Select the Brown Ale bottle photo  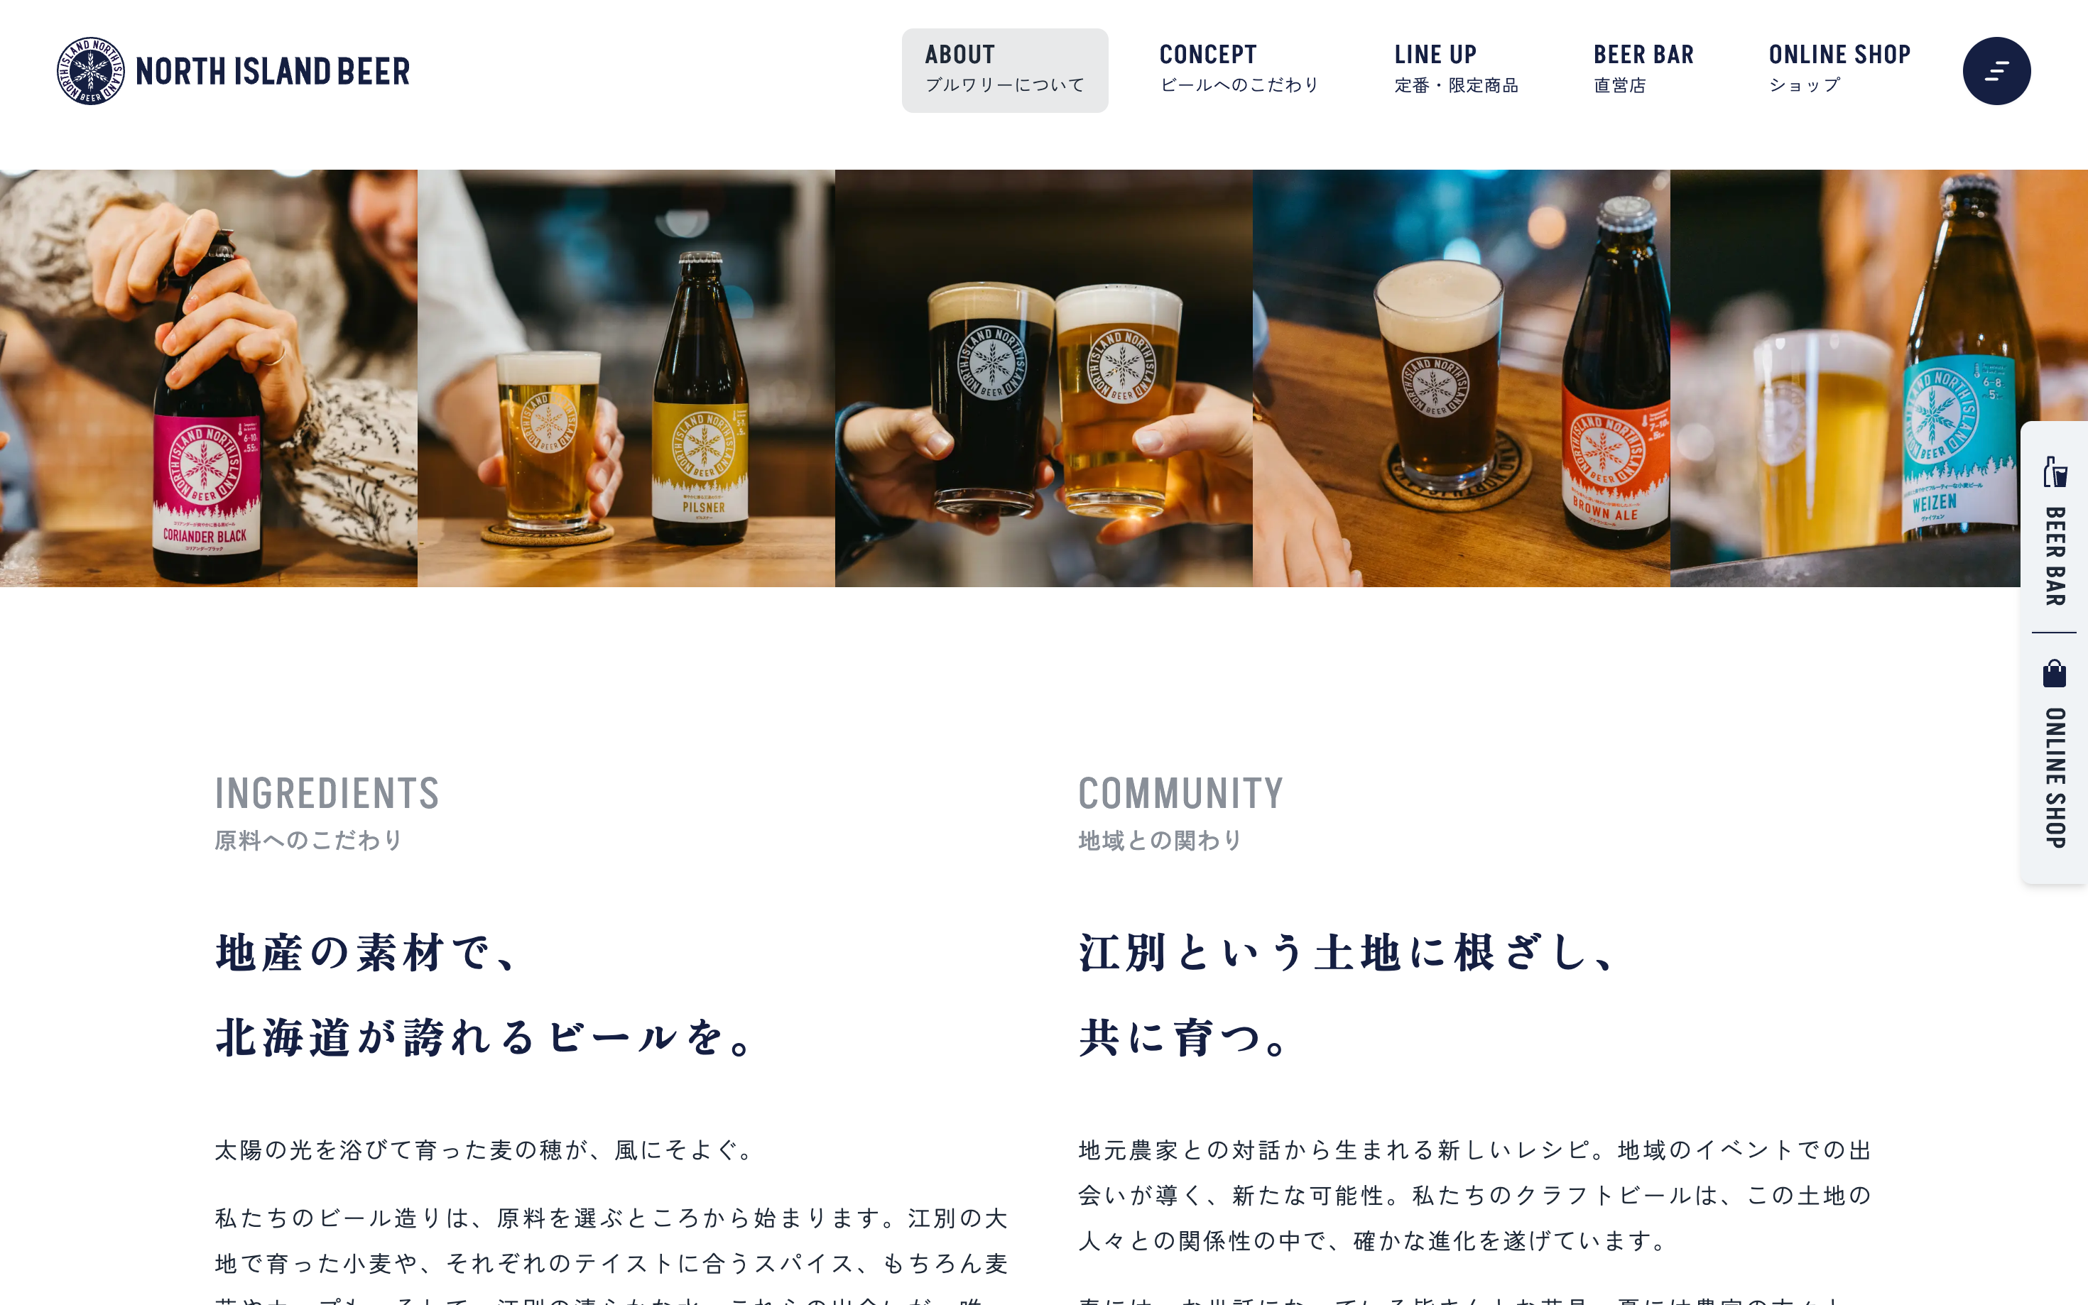click(1462, 378)
